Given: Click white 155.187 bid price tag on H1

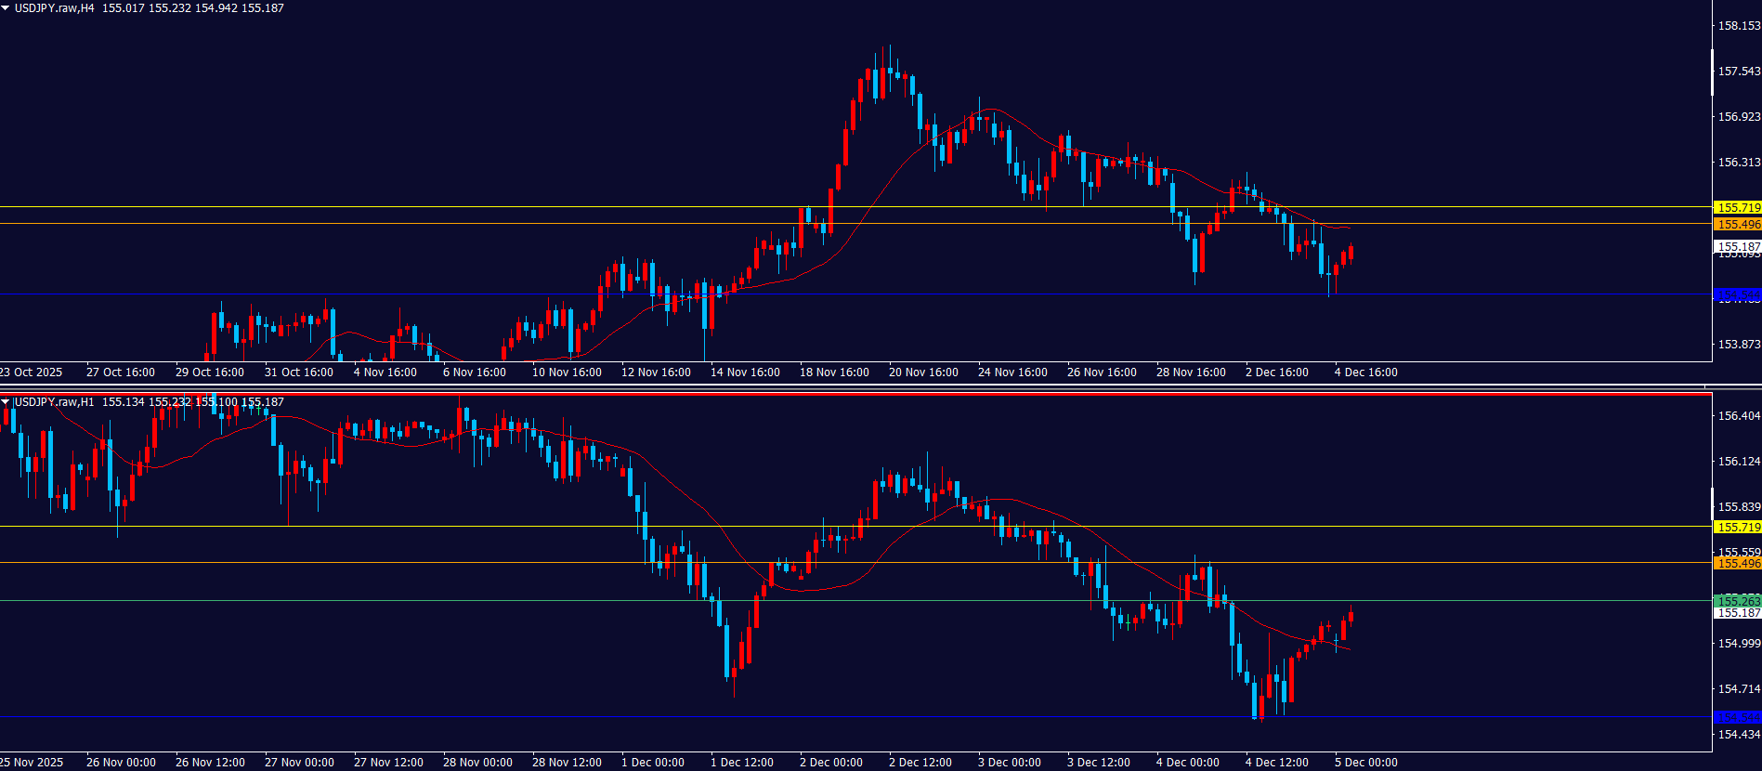Looking at the screenshot, I should pos(1737,613).
